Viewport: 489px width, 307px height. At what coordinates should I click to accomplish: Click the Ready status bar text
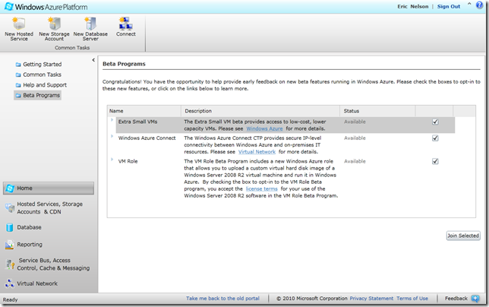pos(11,299)
